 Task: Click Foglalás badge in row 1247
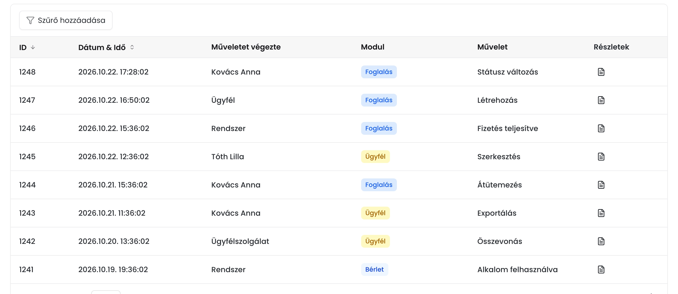click(x=379, y=100)
